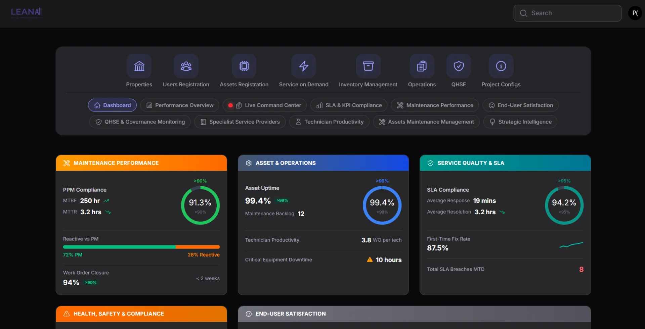The width and height of the screenshot is (645, 329).
Task: Open Inventory Management archive box icon
Action: [368, 66]
